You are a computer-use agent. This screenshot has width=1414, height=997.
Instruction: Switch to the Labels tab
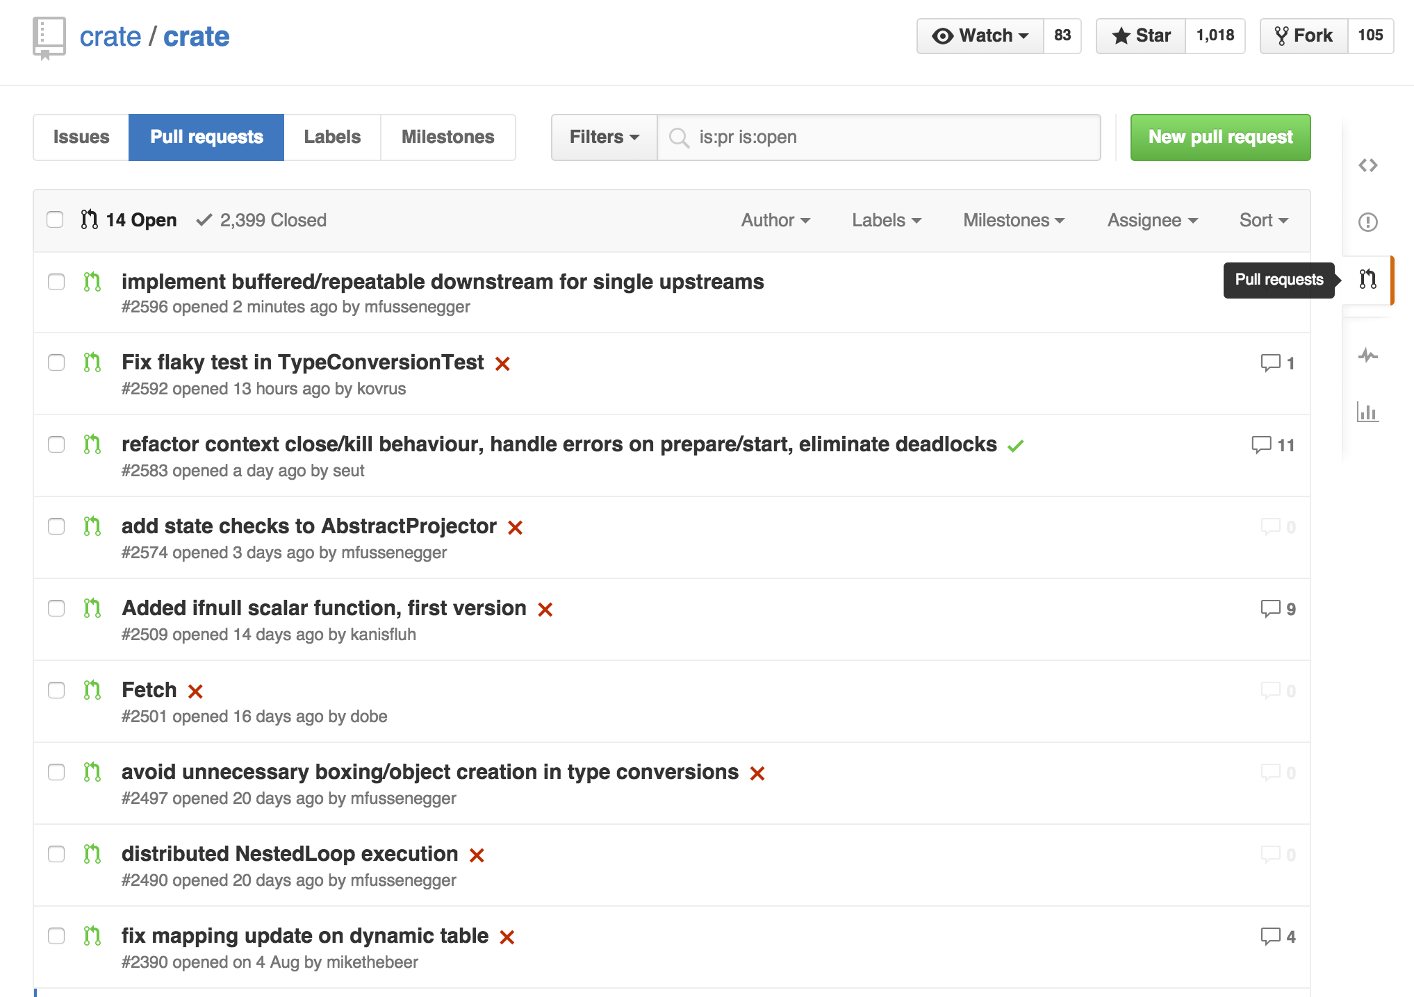[332, 137]
